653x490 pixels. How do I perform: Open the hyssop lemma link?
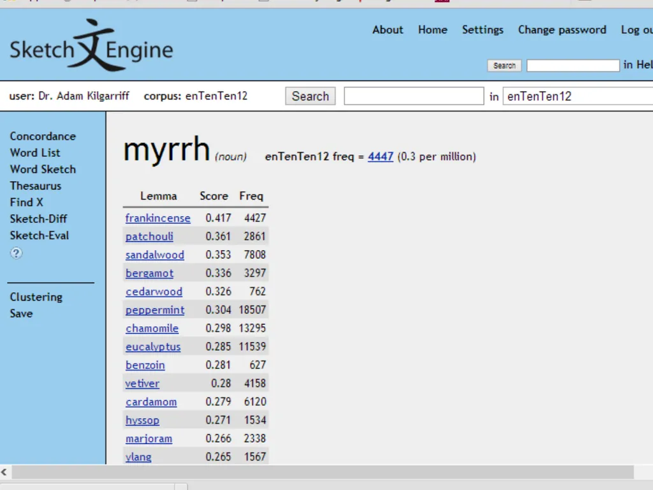pyautogui.click(x=142, y=420)
